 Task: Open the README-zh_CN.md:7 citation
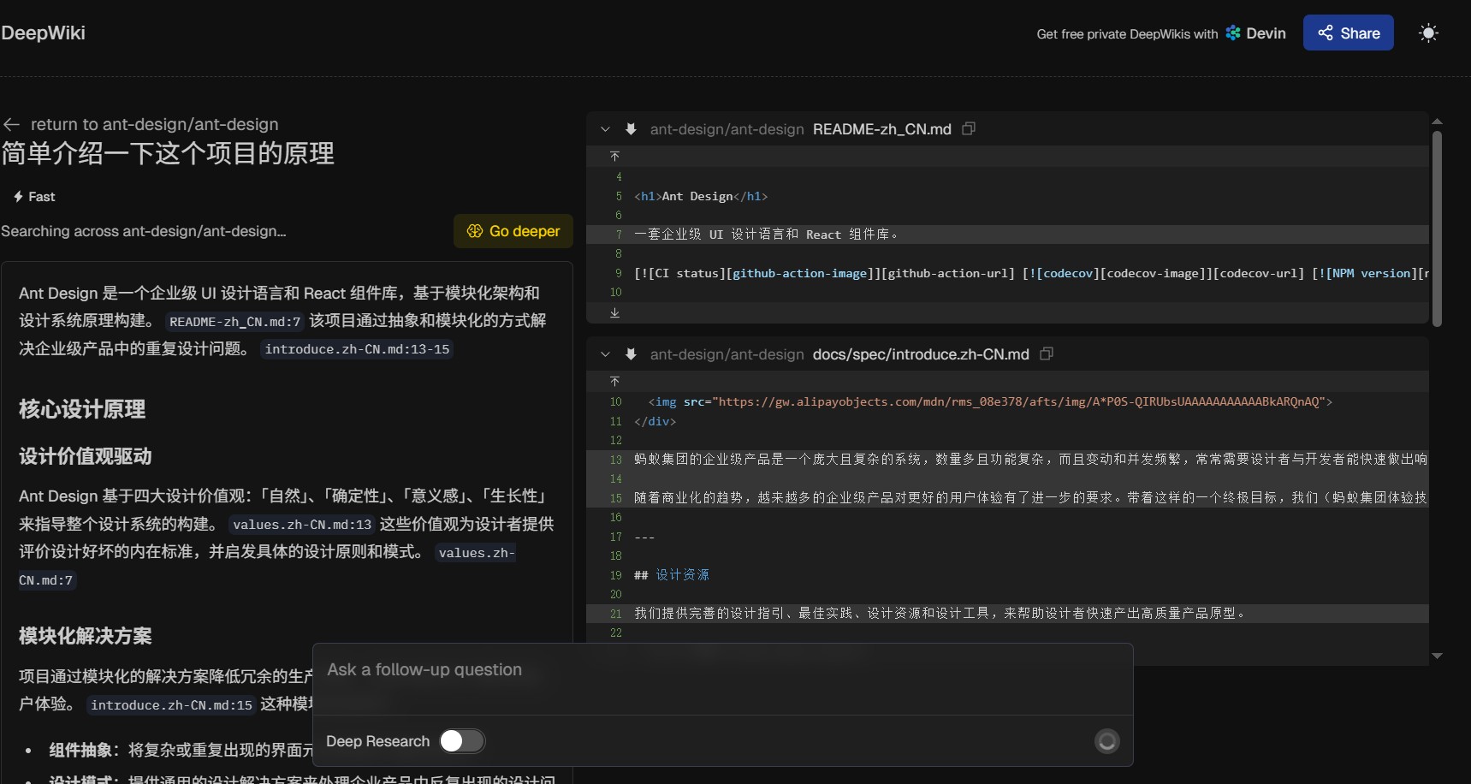(x=235, y=322)
